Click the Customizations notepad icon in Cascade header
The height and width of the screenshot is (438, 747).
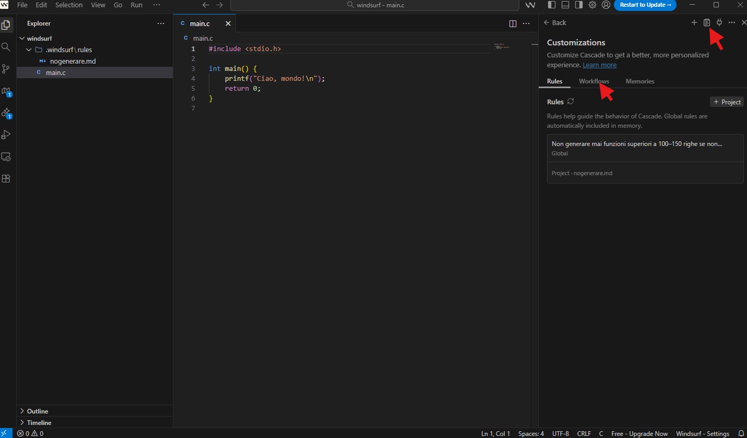pyautogui.click(x=706, y=22)
